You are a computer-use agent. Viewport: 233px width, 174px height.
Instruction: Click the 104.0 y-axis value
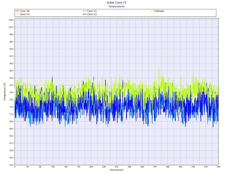(11, 20)
